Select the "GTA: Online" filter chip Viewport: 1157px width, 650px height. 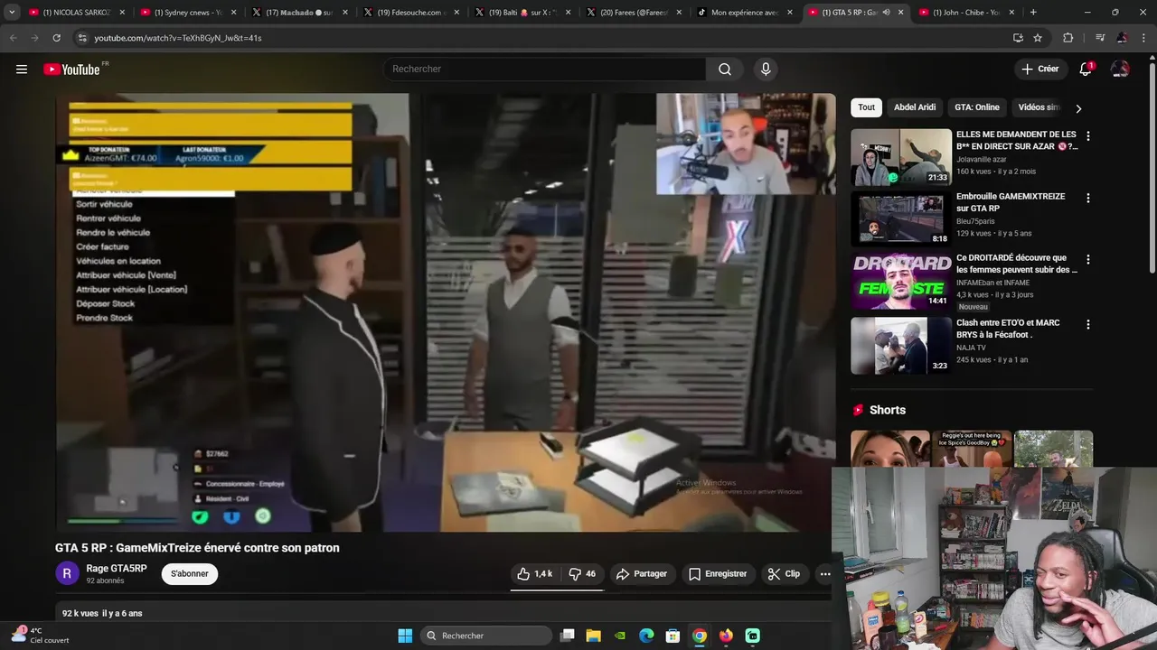pos(977,107)
